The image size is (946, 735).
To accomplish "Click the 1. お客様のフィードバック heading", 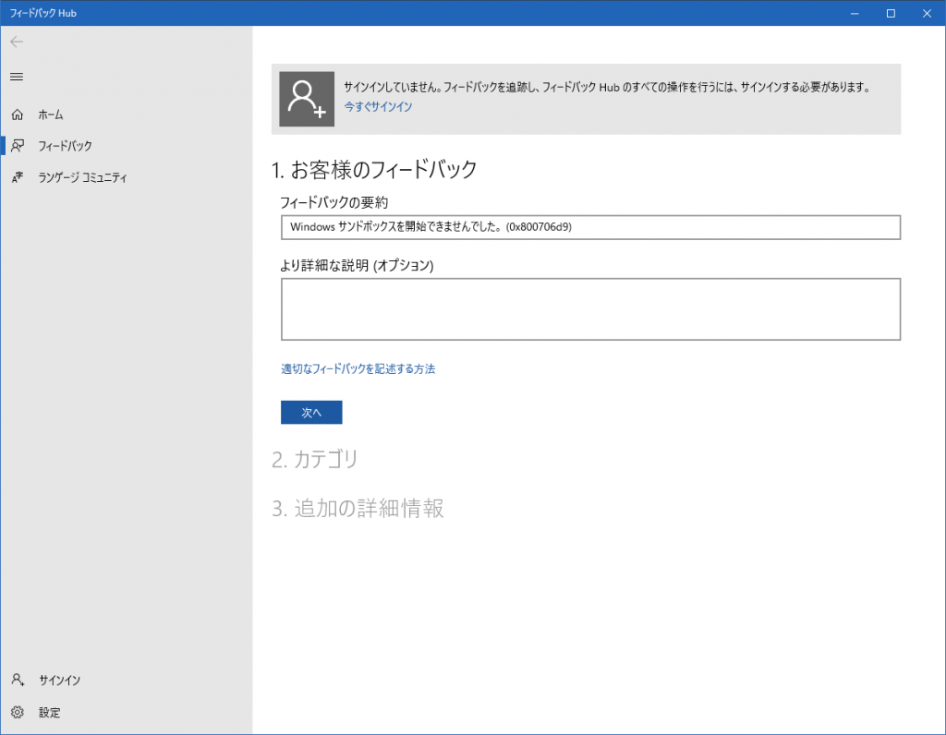I will click(374, 170).
